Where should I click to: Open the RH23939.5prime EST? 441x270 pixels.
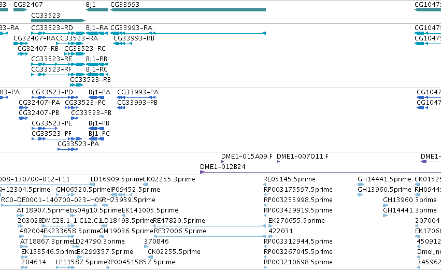point(105,205)
